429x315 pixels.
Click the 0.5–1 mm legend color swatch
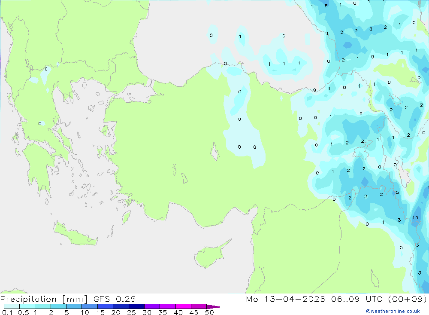(27, 306)
